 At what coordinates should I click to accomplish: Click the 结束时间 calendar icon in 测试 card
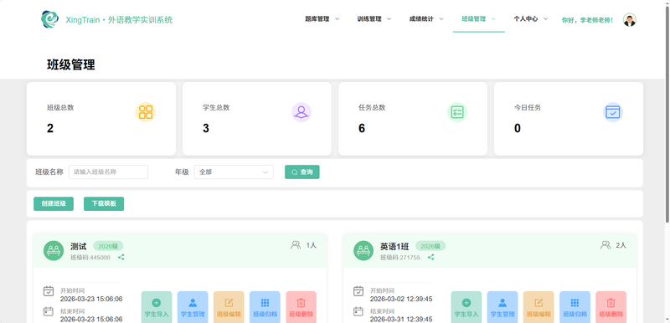point(49,311)
